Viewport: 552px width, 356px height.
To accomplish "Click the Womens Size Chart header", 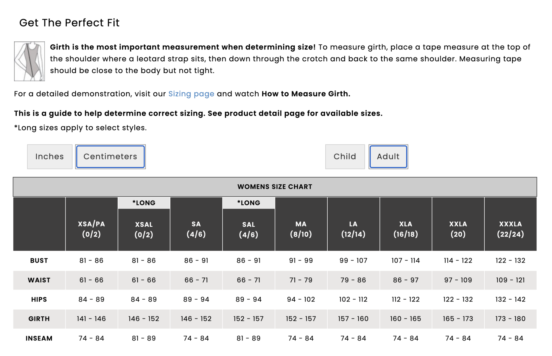I will click(275, 187).
